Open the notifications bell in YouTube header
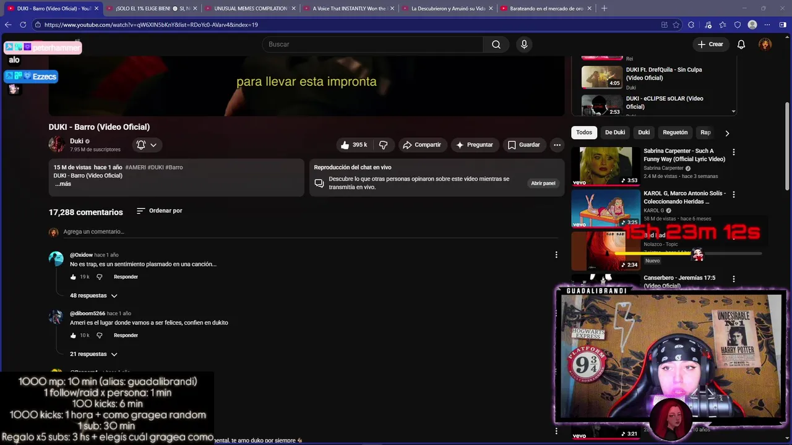 (741, 44)
